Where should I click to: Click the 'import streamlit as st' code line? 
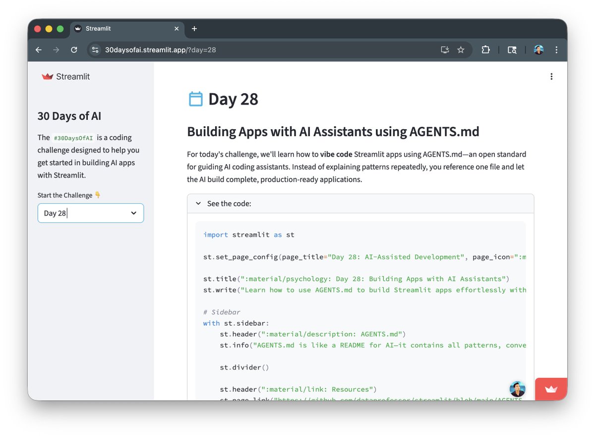(x=249, y=235)
